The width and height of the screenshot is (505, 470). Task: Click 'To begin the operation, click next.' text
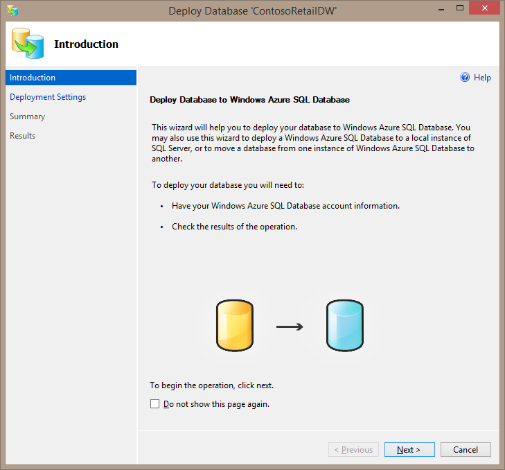pos(211,385)
